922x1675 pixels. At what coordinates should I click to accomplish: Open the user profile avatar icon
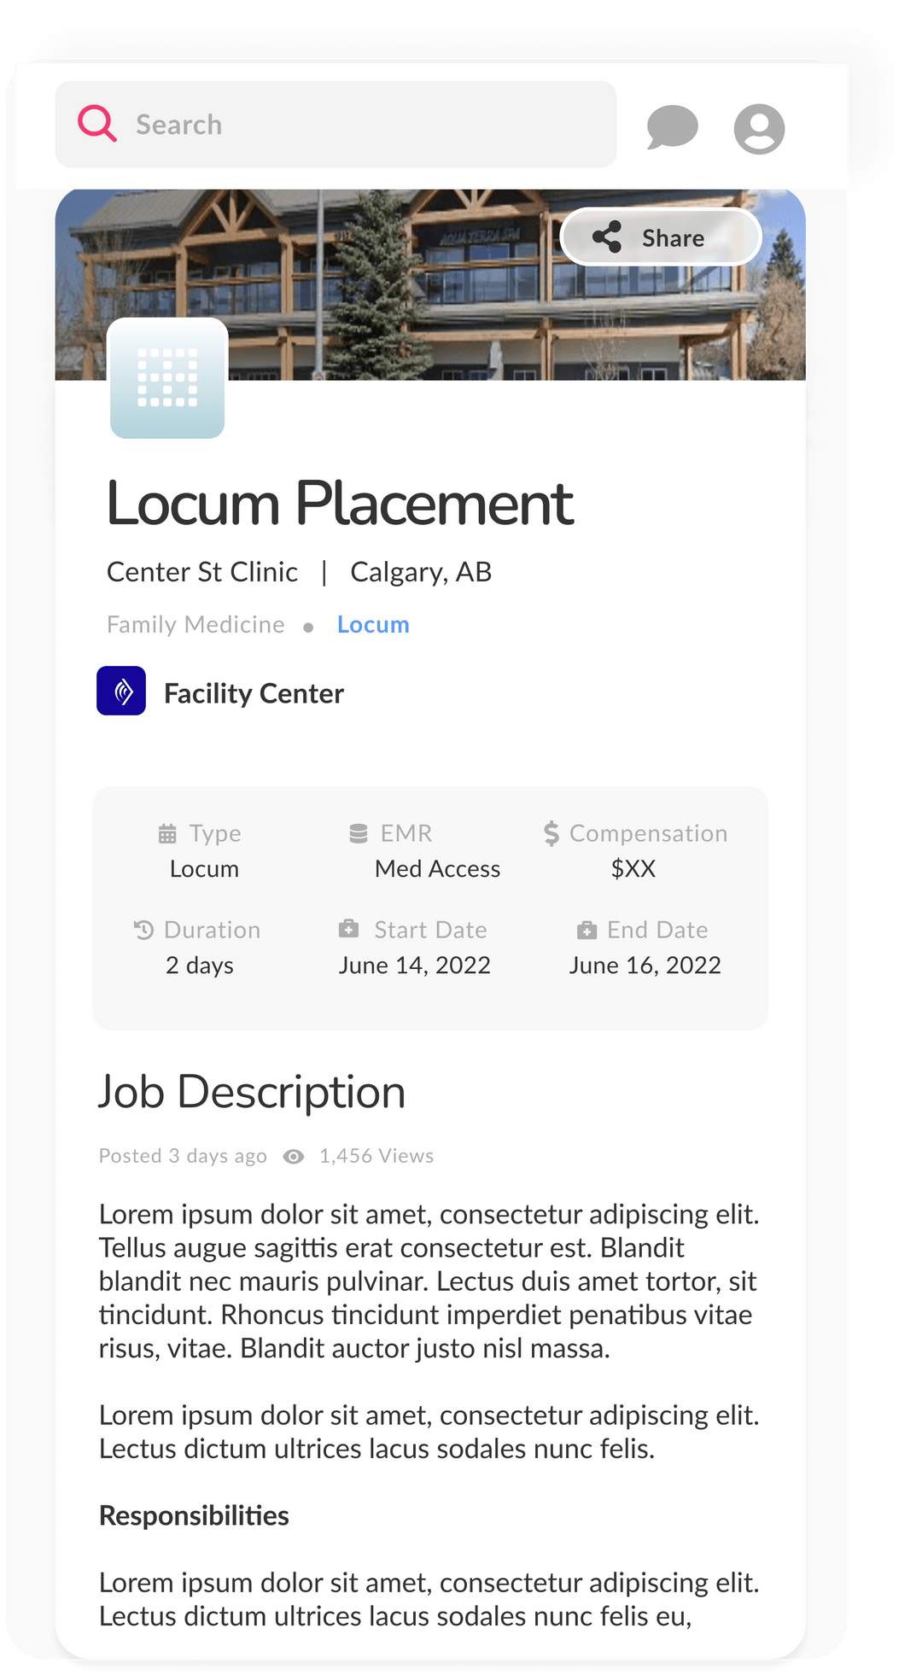759,129
